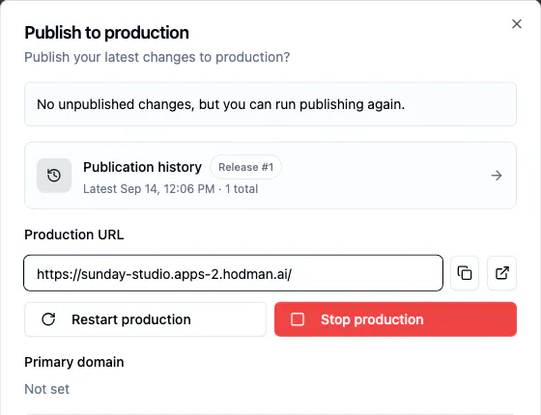
Task: Select the Release #1 badge
Action: pos(245,167)
